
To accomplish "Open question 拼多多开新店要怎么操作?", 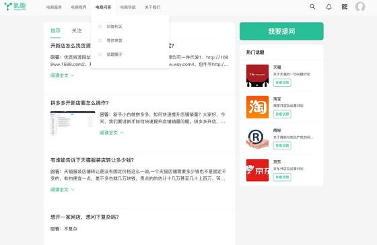I will pos(79,103).
